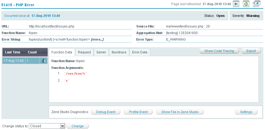This screenshot has width=265, height=130.
Task: Open event in new window icon
Action: tap(256, 4)
